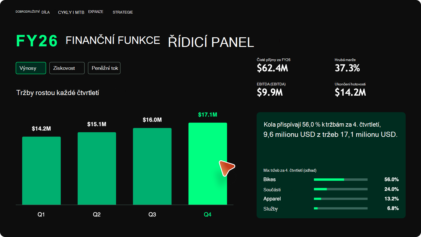Screen dimensions: 421x237
Task: Open the DOBRODRUŽSTVÍ DÍLA nav item
Action: click(32, 12)
